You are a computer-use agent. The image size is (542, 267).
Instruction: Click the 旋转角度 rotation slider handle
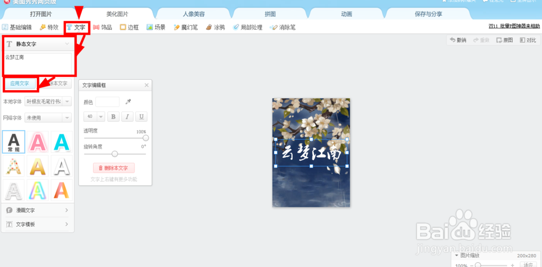(115, 154)
